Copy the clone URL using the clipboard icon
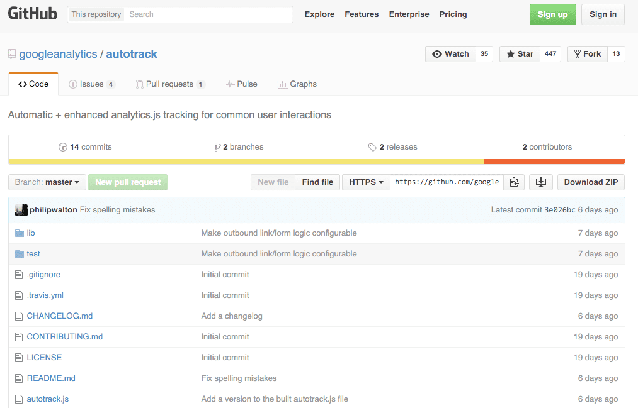 (x=514, y=182)
